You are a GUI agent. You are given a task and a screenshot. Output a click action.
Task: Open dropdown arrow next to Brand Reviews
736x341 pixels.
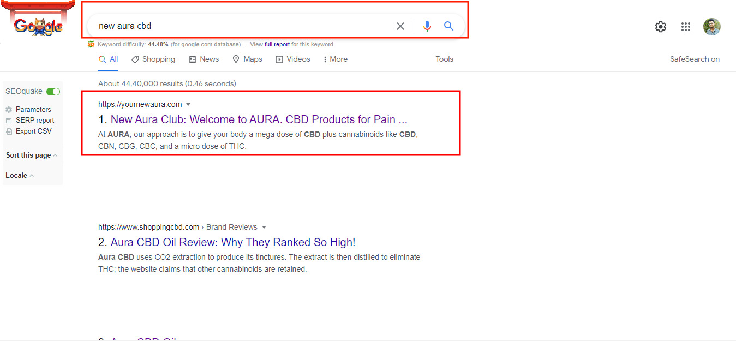264,227
